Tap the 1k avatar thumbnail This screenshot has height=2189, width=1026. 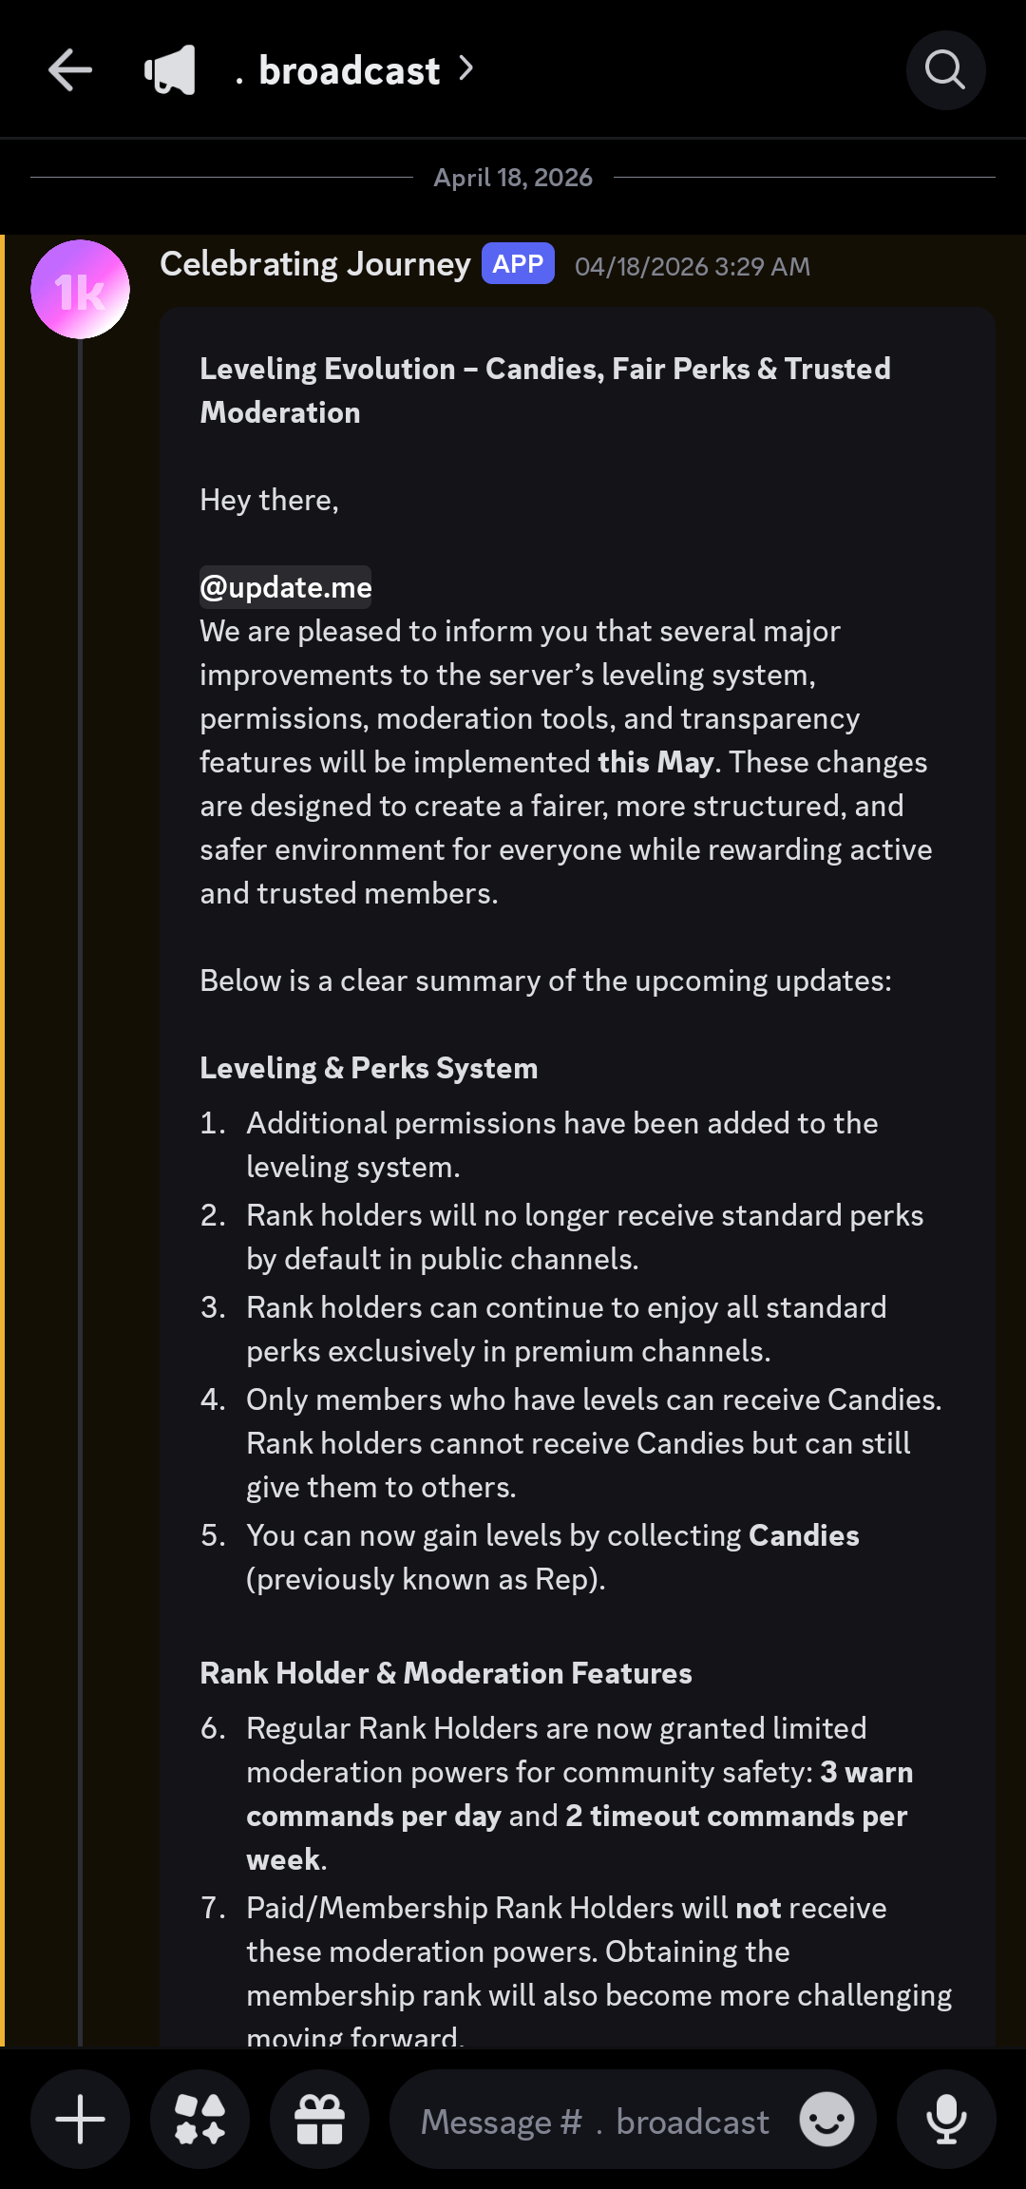pos(80,288)
